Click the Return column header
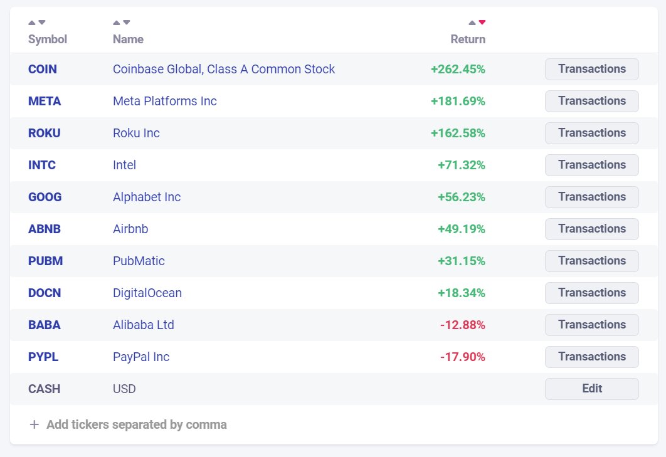 pyautogui.click(x=468, y=39)
